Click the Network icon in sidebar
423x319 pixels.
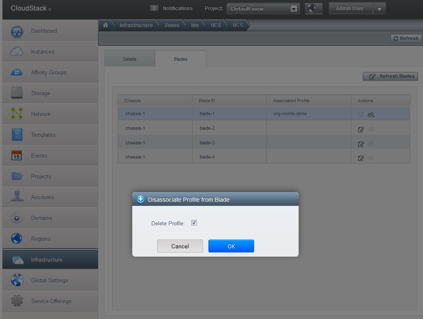coord(17,113)
